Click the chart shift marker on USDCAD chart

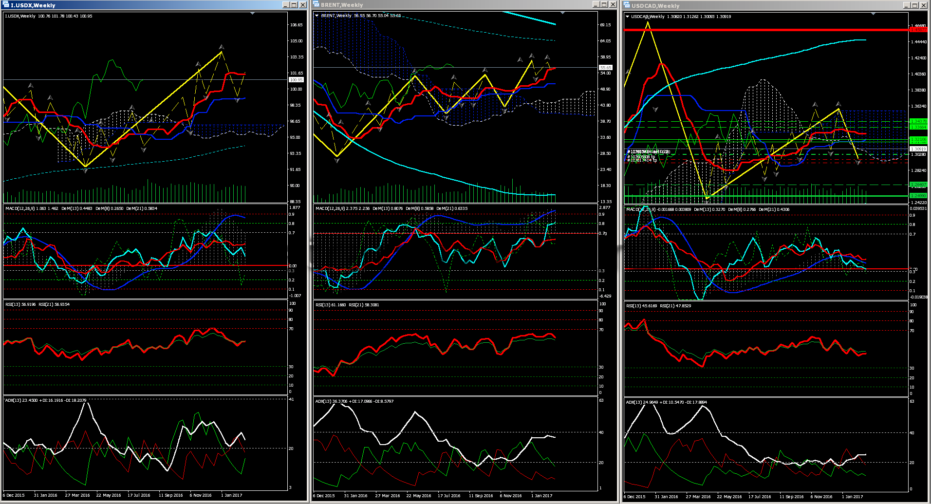pyautogui.click(x=873, y=14)
